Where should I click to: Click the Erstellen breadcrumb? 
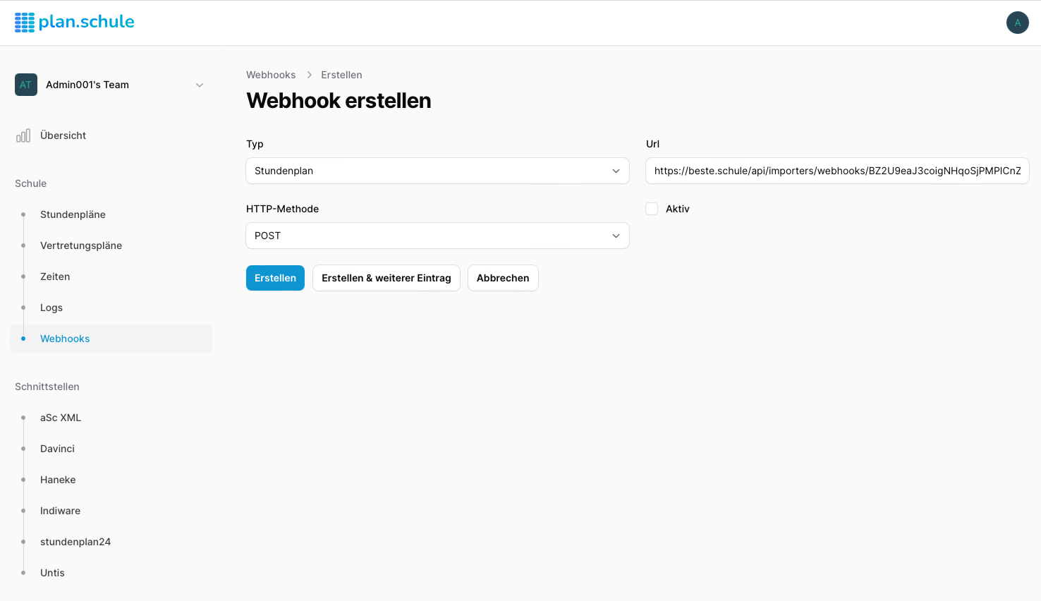341,75
